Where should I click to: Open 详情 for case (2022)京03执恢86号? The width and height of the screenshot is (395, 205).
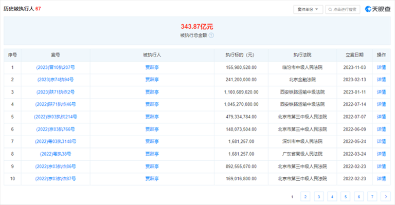pos(381,166)
